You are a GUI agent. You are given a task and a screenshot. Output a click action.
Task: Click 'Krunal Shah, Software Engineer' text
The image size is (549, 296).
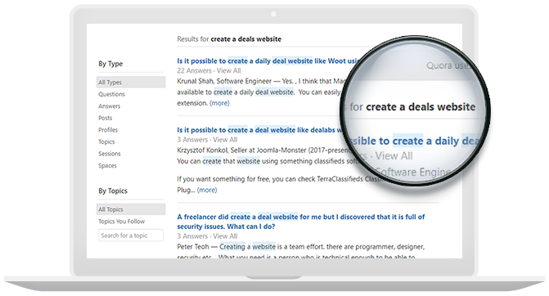pos(224,81)
